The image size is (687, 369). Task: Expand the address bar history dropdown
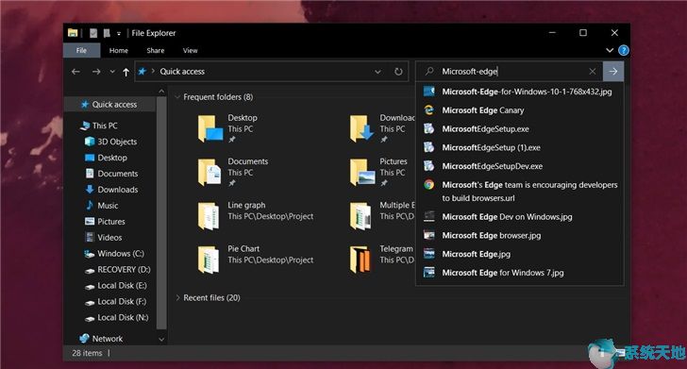[377, 72]
